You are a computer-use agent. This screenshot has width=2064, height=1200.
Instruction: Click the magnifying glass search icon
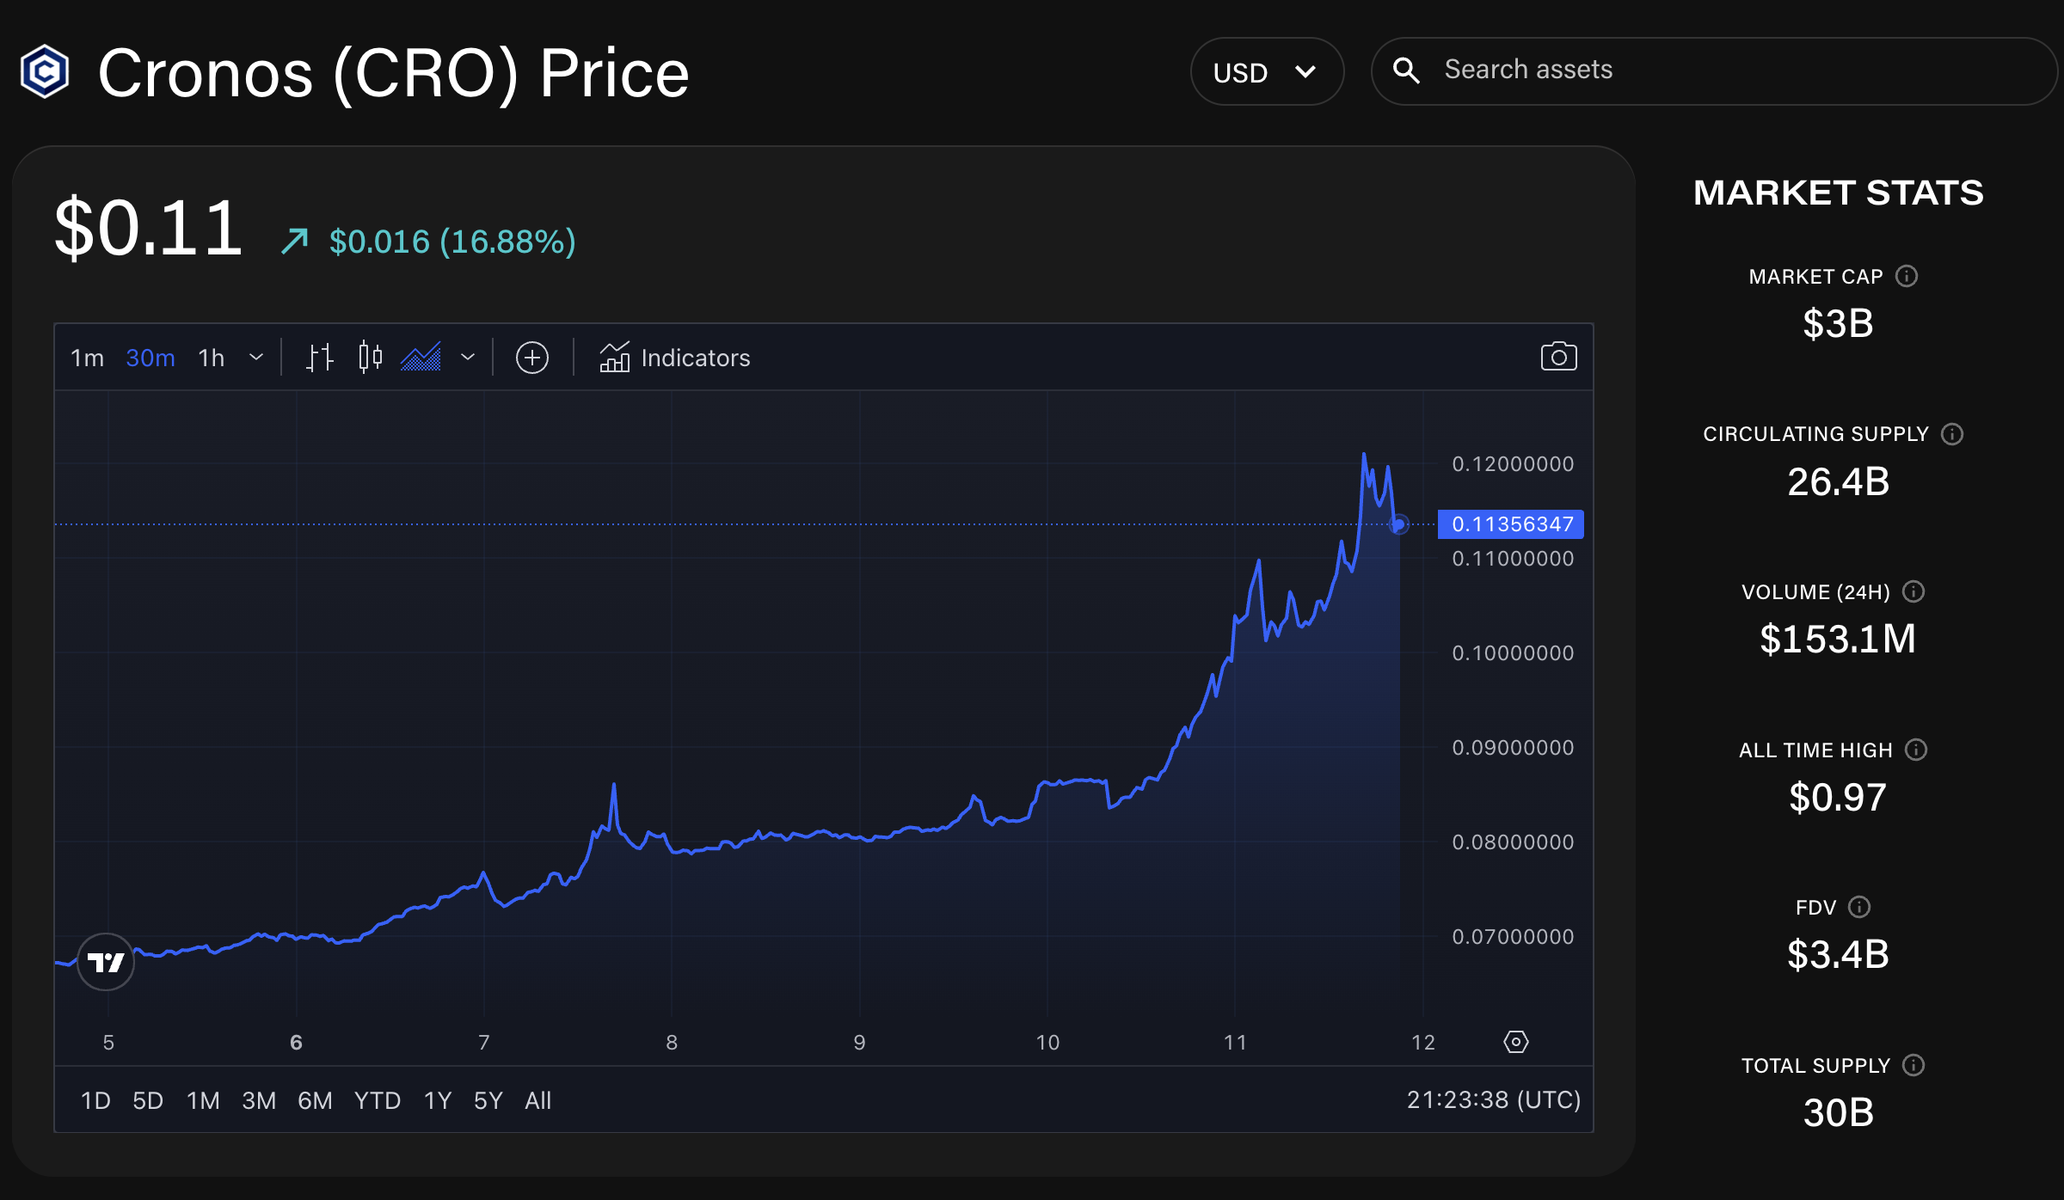[1406, 70]
